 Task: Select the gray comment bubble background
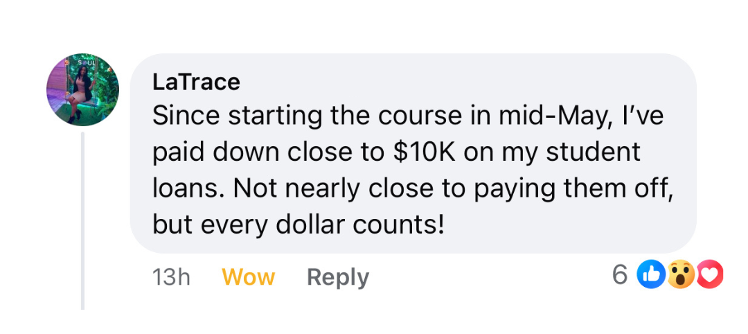point(413,153)
